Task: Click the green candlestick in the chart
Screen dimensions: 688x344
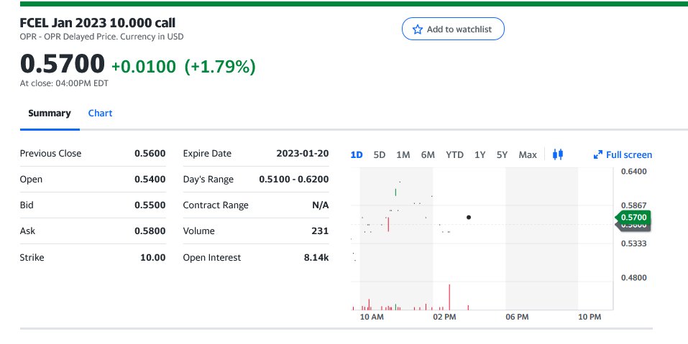Action: pos(396,192)
